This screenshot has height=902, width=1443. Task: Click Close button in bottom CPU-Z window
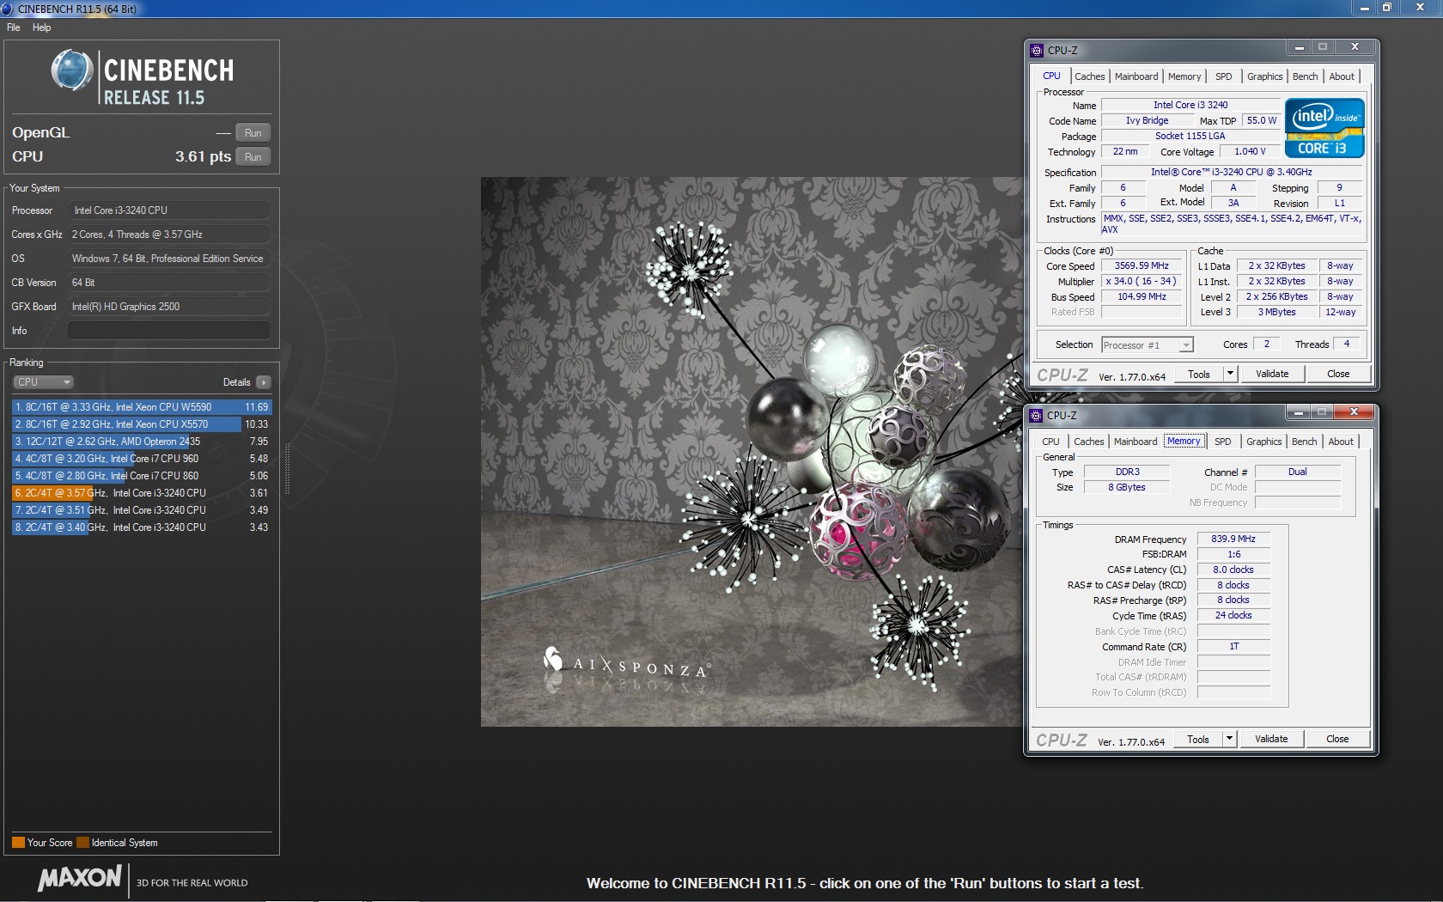pos(1337,740)
